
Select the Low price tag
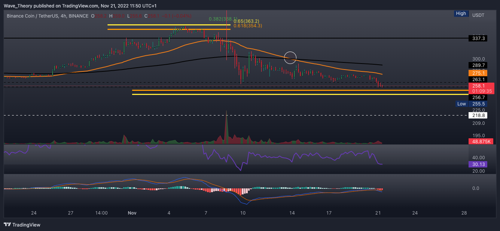(461, 104)
